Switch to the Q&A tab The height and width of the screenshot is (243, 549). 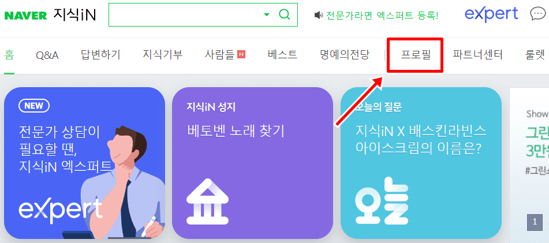pos(47,55)
